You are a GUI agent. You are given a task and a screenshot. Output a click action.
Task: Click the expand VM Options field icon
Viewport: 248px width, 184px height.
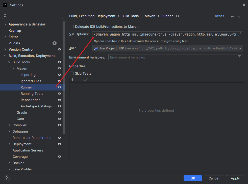coord(239,35)
